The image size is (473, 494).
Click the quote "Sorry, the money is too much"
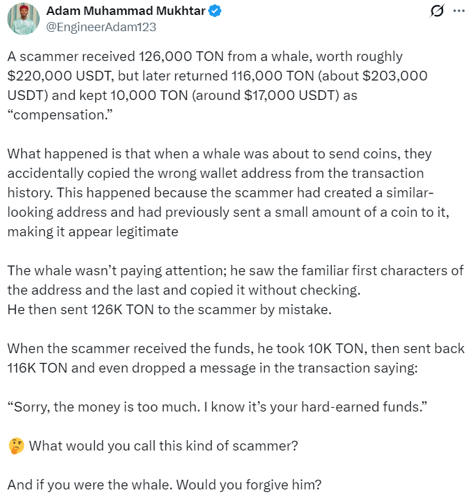click(x=216, y=407)
